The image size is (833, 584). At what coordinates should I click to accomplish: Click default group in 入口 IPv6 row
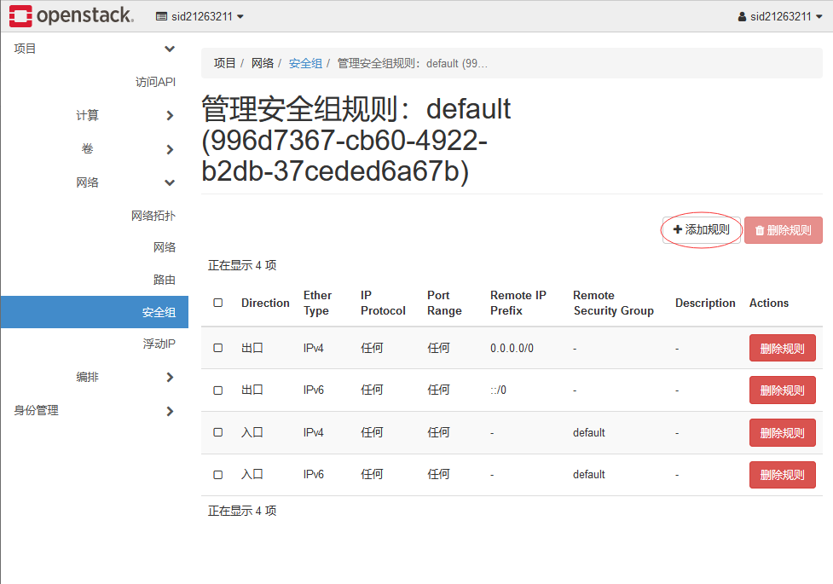(x=588, y=475)
